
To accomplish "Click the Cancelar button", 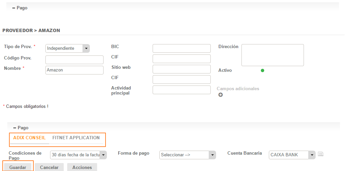I will click(49, 167).
